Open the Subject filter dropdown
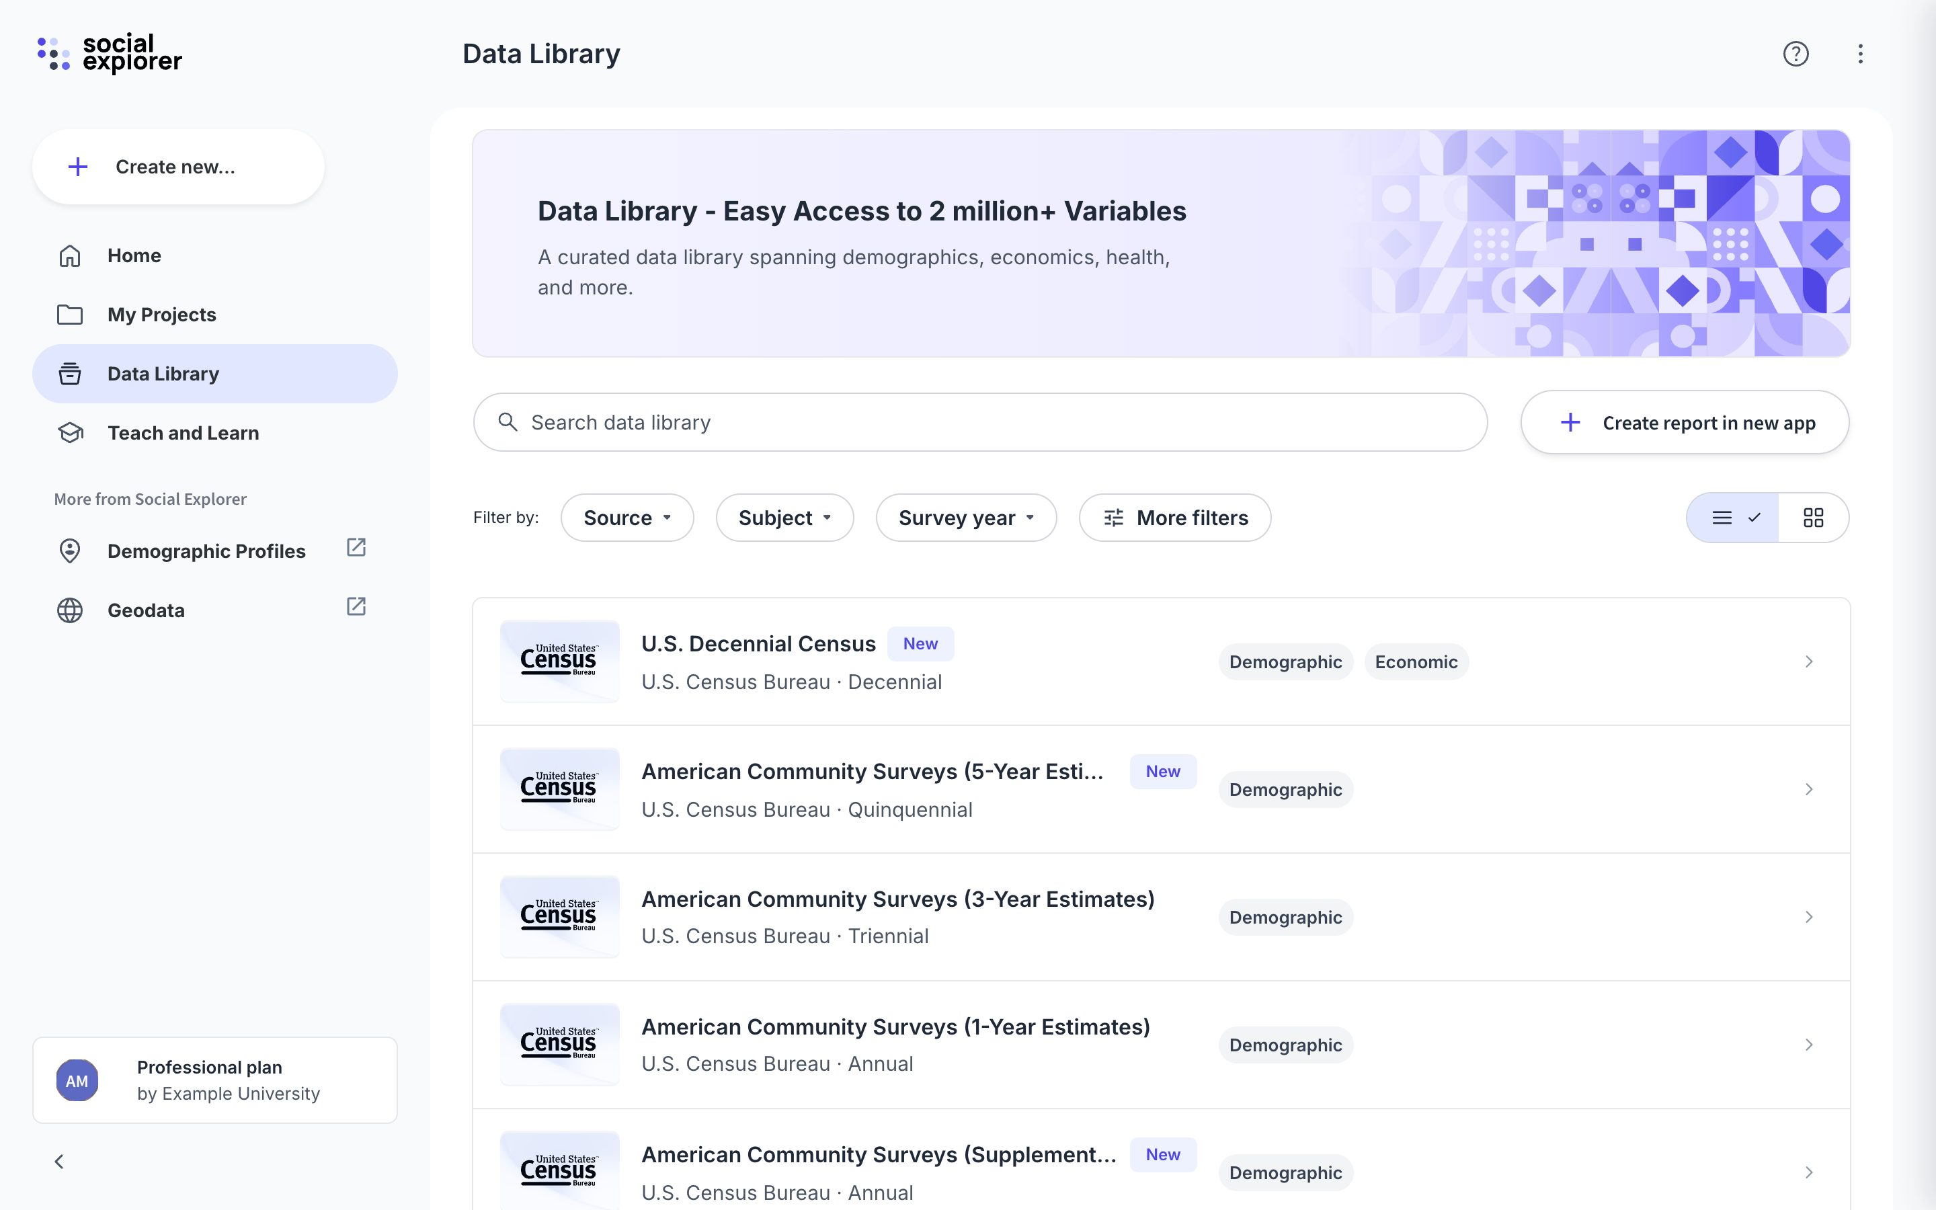 pyautogui.click(x=784, y=518)
